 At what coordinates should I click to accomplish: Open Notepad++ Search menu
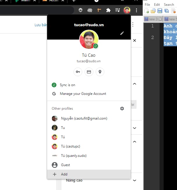169,5
